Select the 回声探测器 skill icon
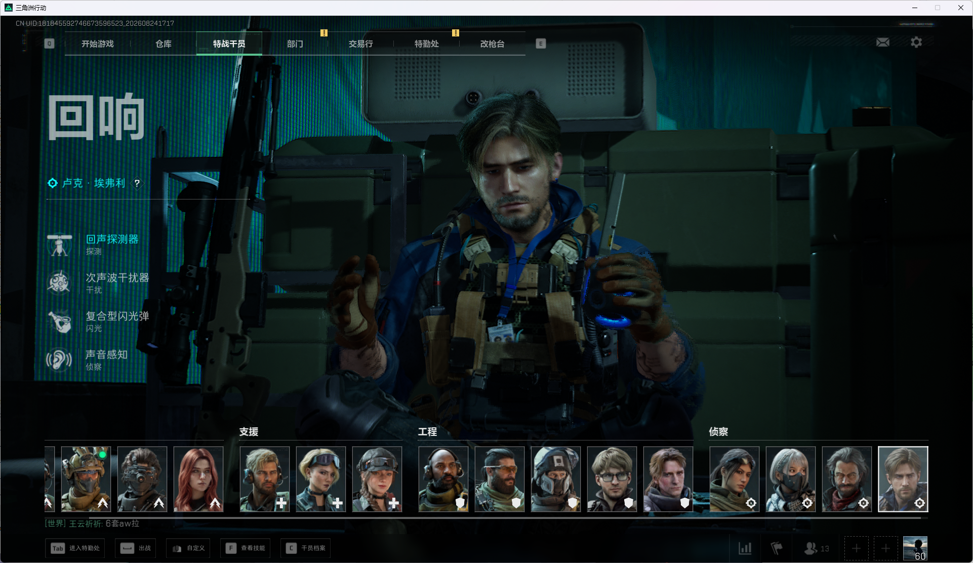The width and height of the screenshot is (973, 563). (x=60, y=245)
